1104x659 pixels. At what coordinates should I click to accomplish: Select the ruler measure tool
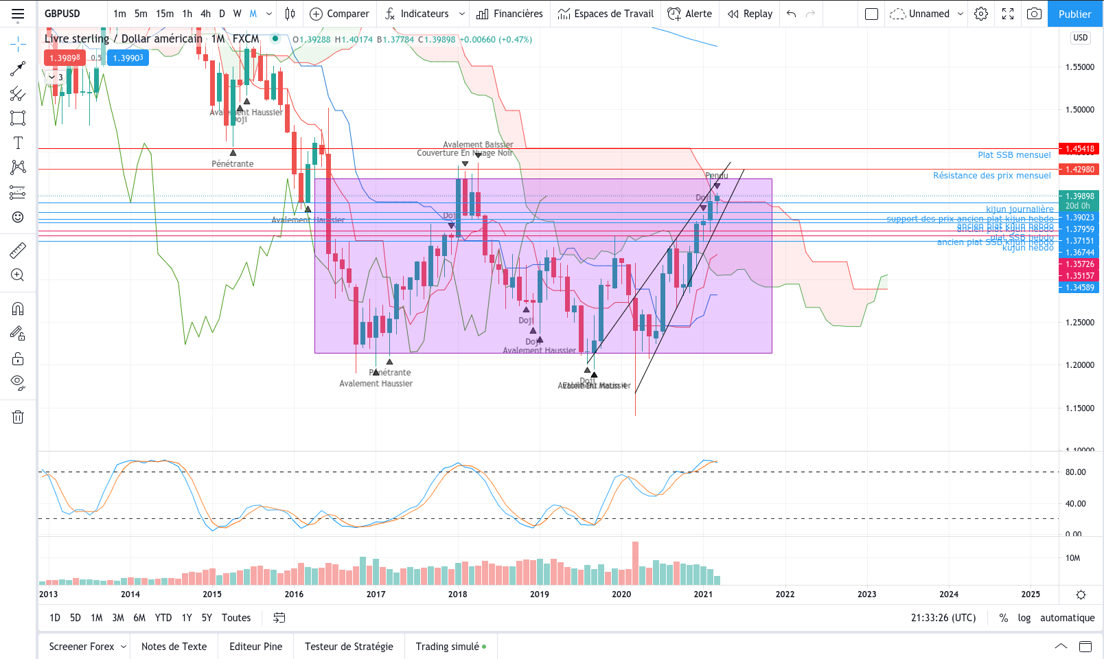(x=18, y=251)
